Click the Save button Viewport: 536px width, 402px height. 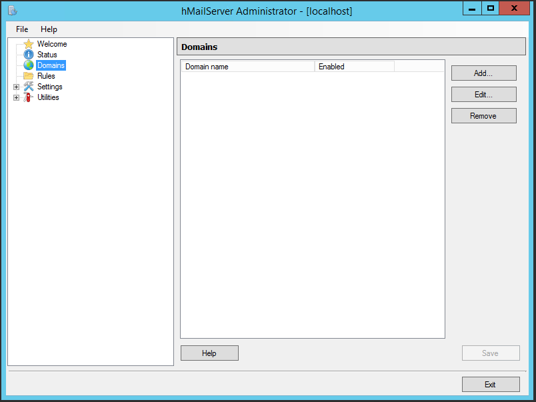(491, 353)
